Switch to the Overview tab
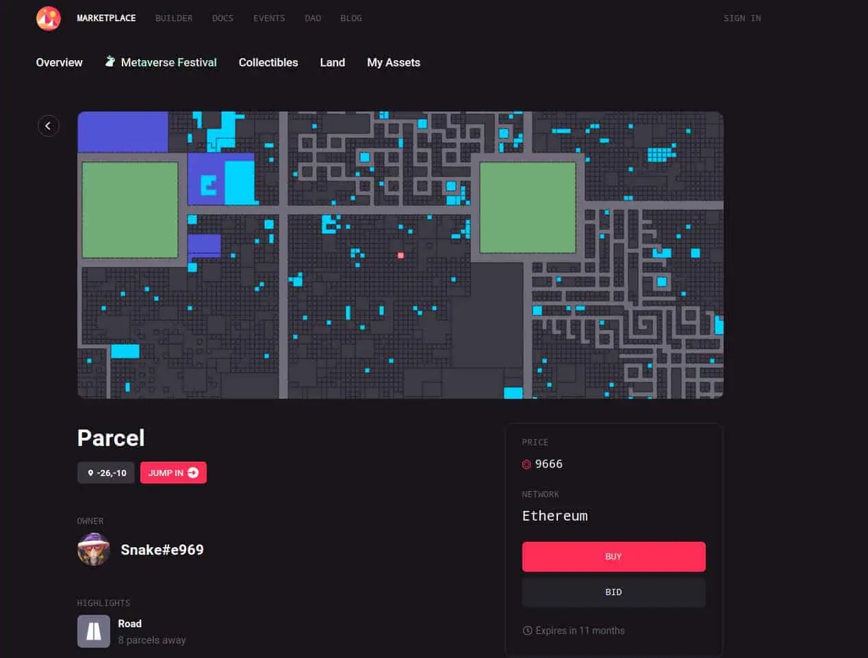The height and width of the screenshot is (658, 868). (59, 62)
